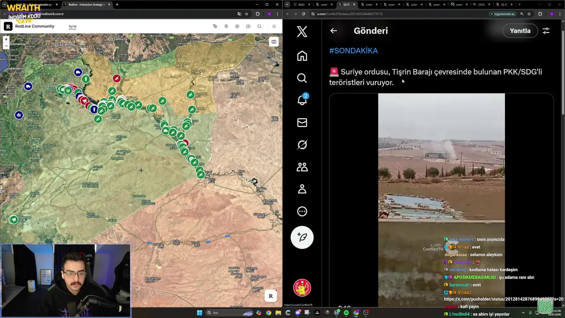Screen dimensions: 565x318
Task: Bookmark page with star in left browser
Action: click(x=246, y=14)
